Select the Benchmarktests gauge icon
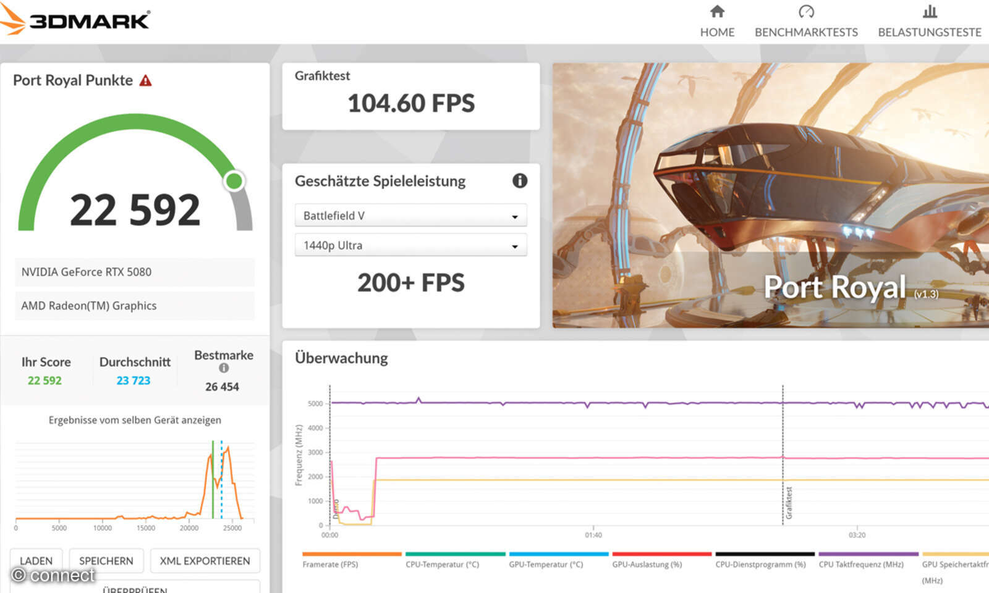This screenshot has height=593, width=989. coord(805,11)
